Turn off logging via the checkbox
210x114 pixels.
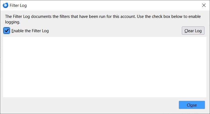(7, 31)
